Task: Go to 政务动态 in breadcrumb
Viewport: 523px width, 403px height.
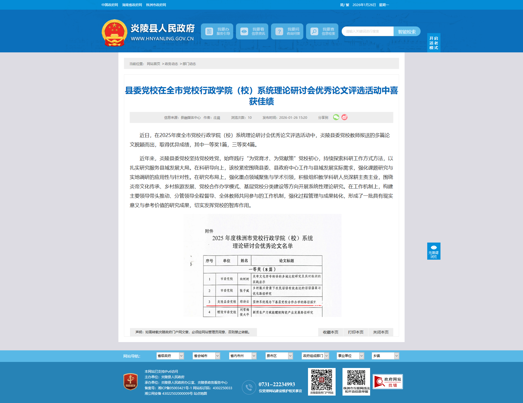Action: 171,64
